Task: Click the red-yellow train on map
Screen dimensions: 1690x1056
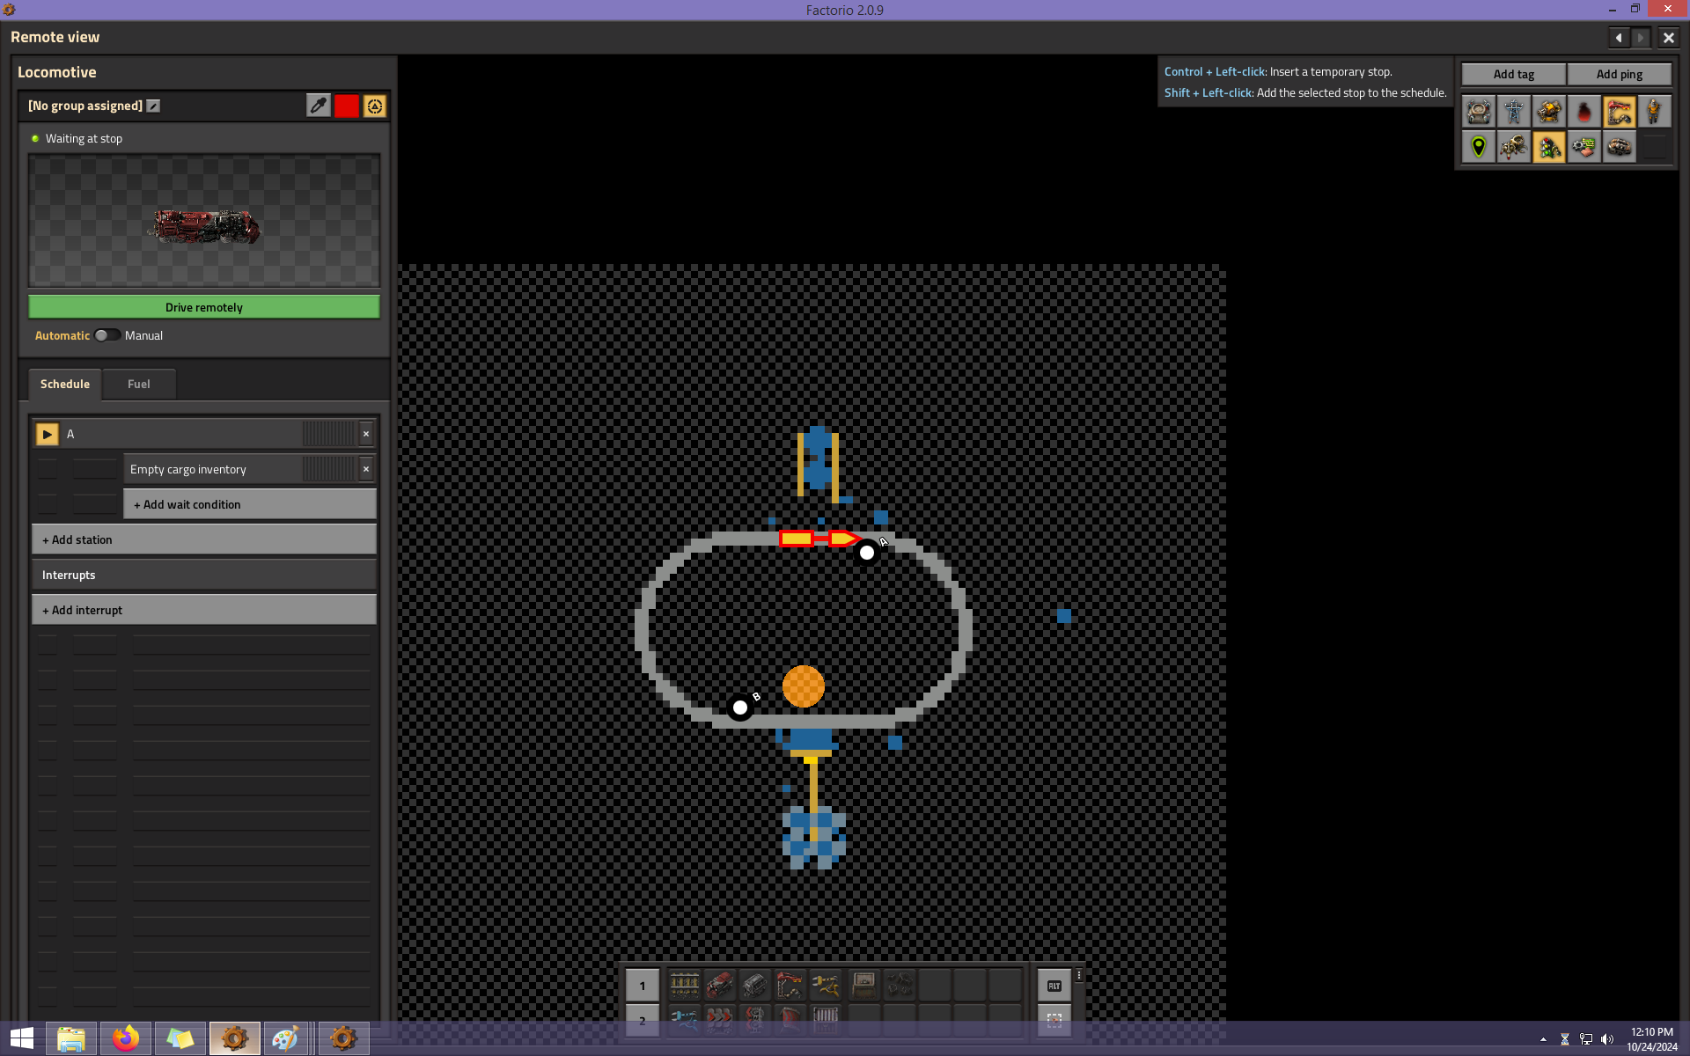Action: coord(820,538)
